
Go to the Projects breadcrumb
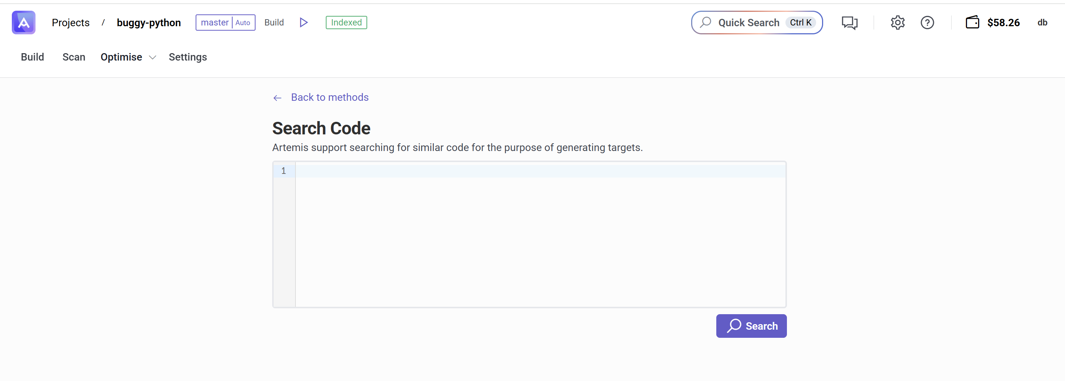(71, 23)
